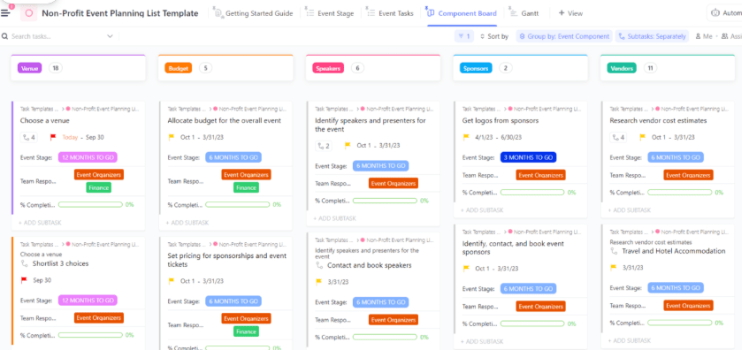Click completion progress bar on Get logos card
The image size is (749, 350).
tap(532, 193)
